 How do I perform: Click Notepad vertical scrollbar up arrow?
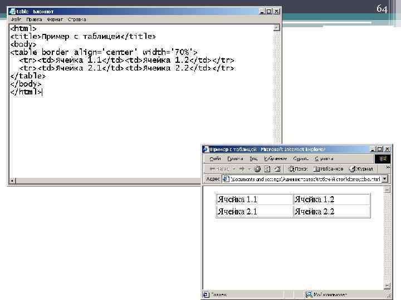click(x=276, y=28)
